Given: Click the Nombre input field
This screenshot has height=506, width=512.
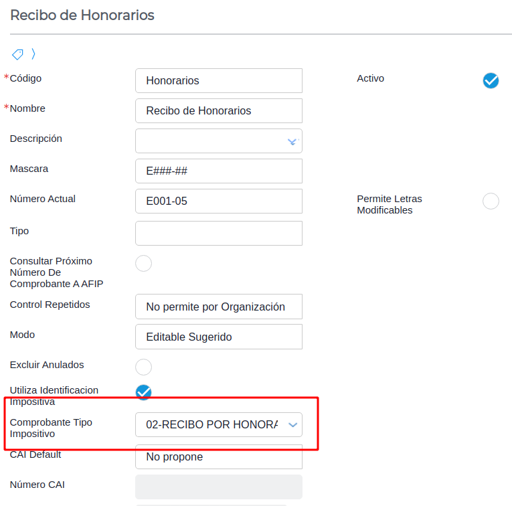Looking at the screenshot, I should pos(218,111).
